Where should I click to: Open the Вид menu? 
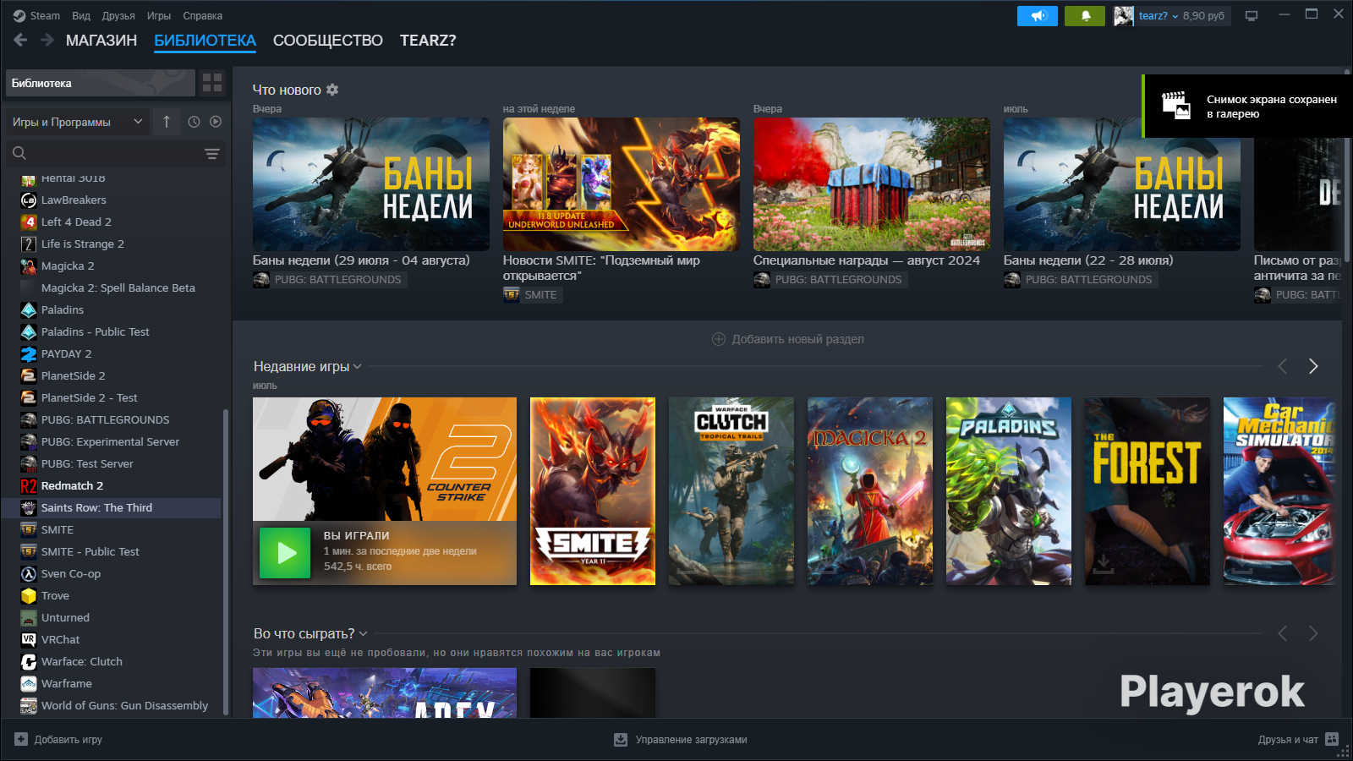81,16
